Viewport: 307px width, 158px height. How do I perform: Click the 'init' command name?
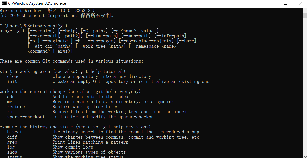tap(12, 81)
